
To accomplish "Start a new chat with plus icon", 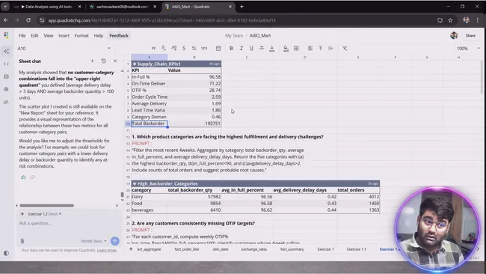I will (x=92, y=61).
